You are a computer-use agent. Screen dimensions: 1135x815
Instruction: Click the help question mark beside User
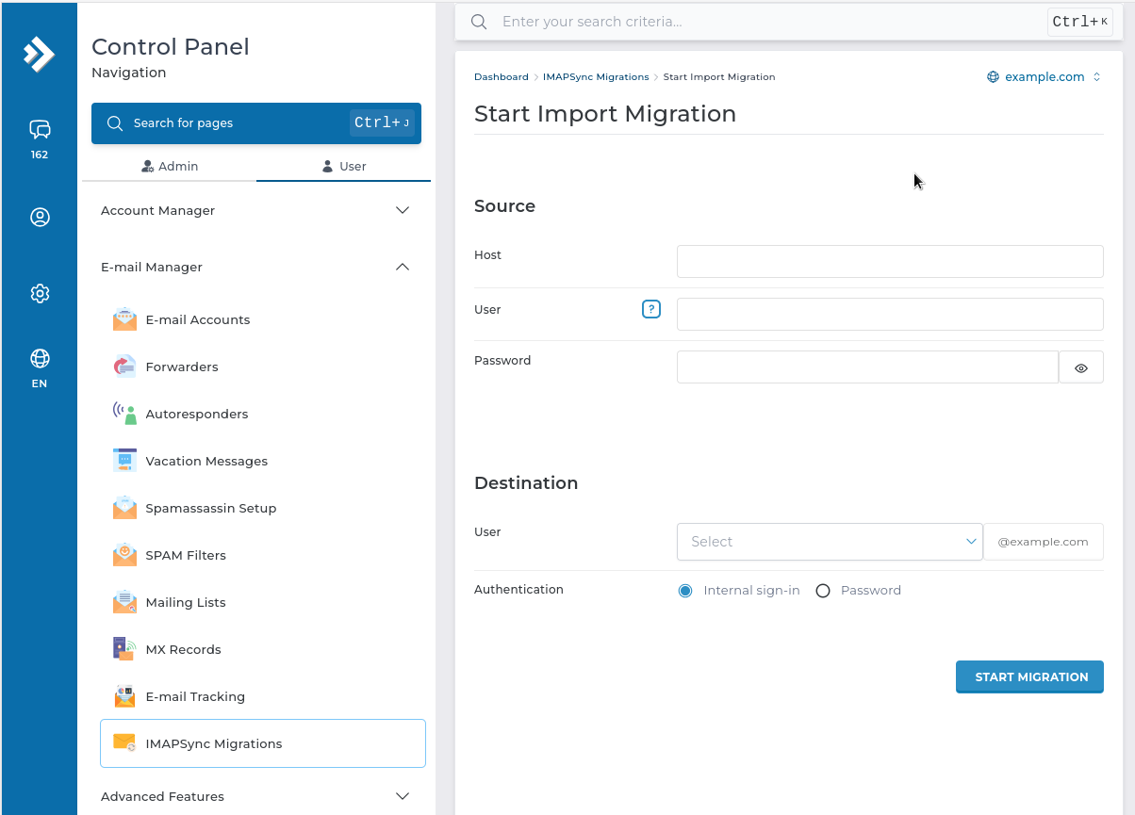pos(651,309)
